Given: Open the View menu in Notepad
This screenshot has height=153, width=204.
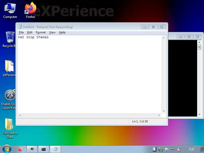Looking at the screenshot, I should [x=52, y=32].
